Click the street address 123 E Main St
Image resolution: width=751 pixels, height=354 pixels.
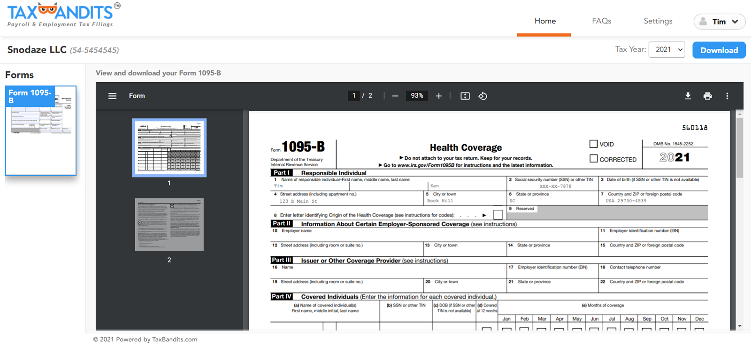pyautogui.click(x=298, y=201)
